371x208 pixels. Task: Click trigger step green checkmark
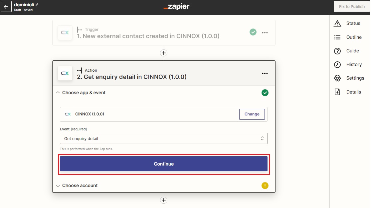253,32
